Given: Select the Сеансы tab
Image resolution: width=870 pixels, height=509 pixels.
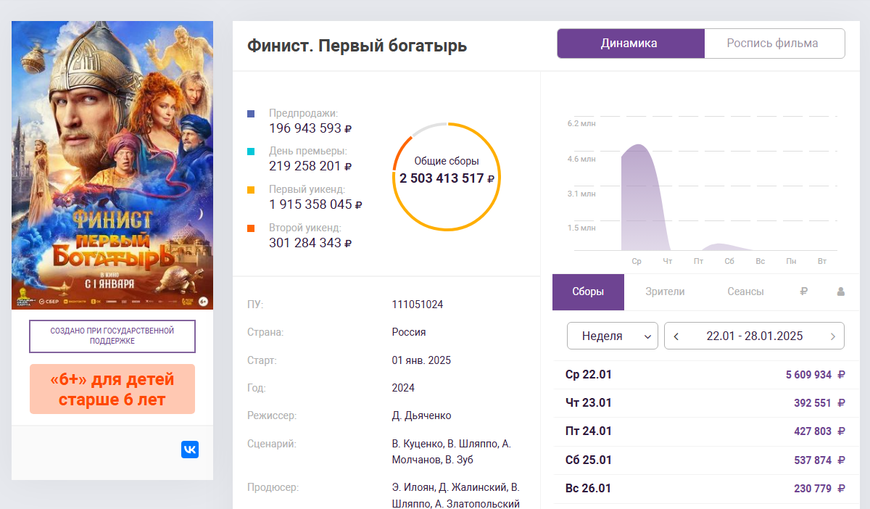Looking at the screenshot, I should pos(745,291).
